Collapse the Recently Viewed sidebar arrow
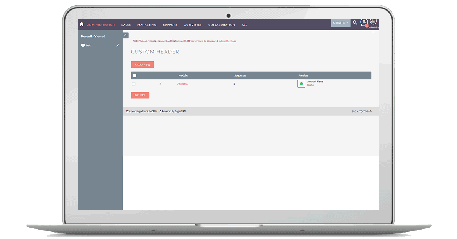 [x=125, y=35]
